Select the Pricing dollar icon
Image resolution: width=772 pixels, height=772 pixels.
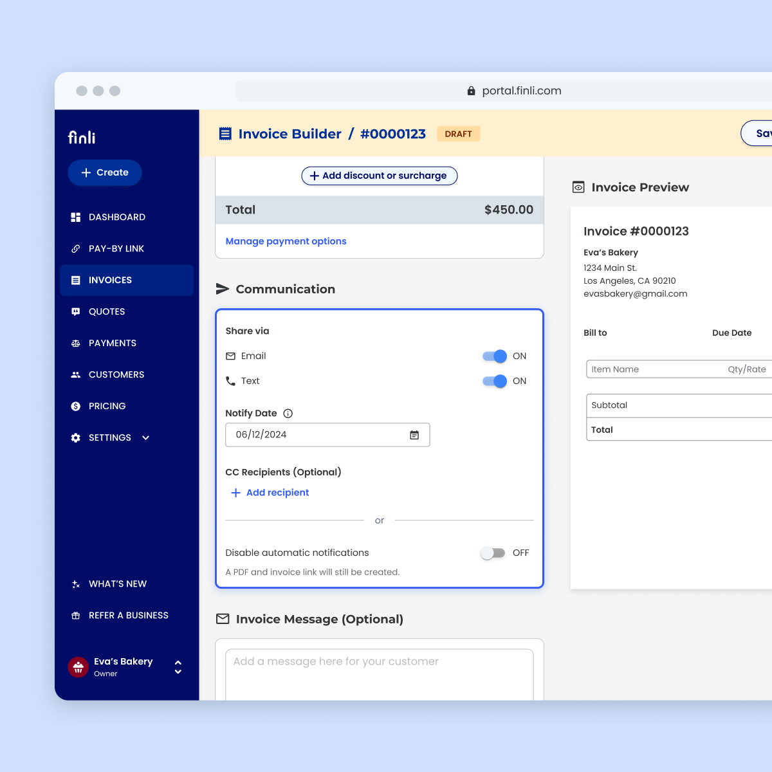[x=77, y=406]
